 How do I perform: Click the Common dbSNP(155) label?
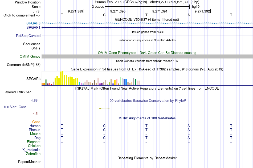coord(24,65)
